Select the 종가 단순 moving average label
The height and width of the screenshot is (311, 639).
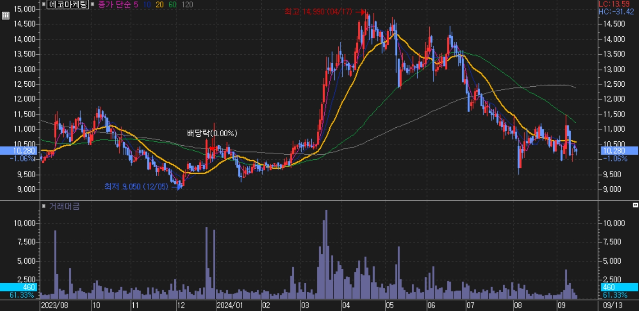coord(114,5)
